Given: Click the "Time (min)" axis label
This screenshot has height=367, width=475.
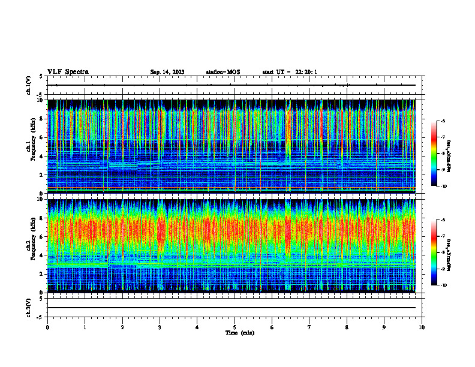Looking at the screenshot, I should (240, 333).
